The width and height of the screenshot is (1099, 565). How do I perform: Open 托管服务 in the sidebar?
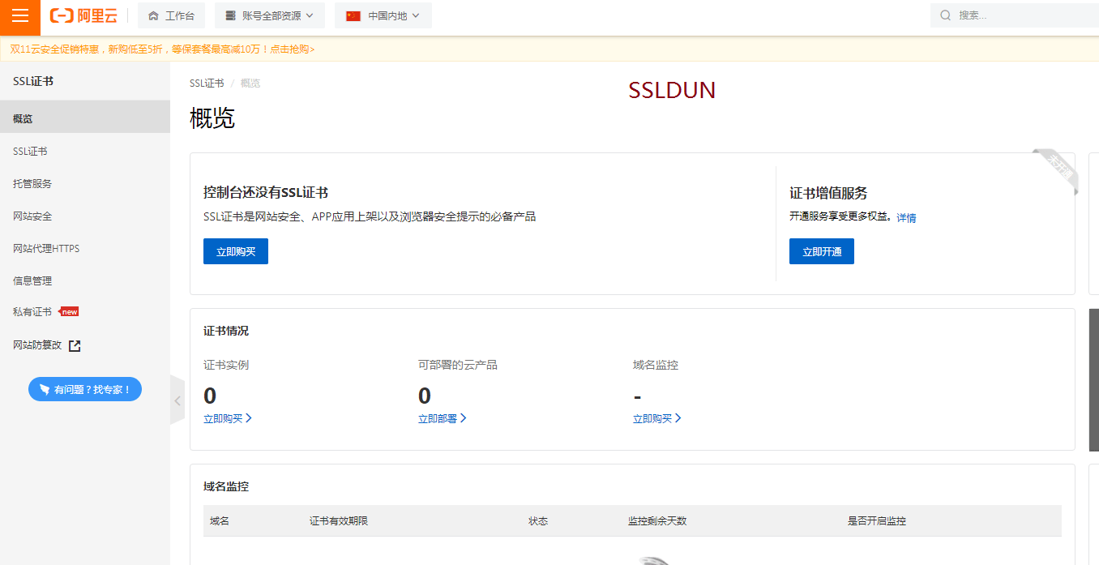click(x=32, y=184)
